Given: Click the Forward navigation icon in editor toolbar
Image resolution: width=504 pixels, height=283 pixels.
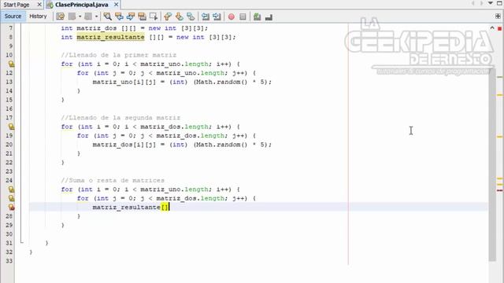Looking at the screenshot, I should point(88,17).
